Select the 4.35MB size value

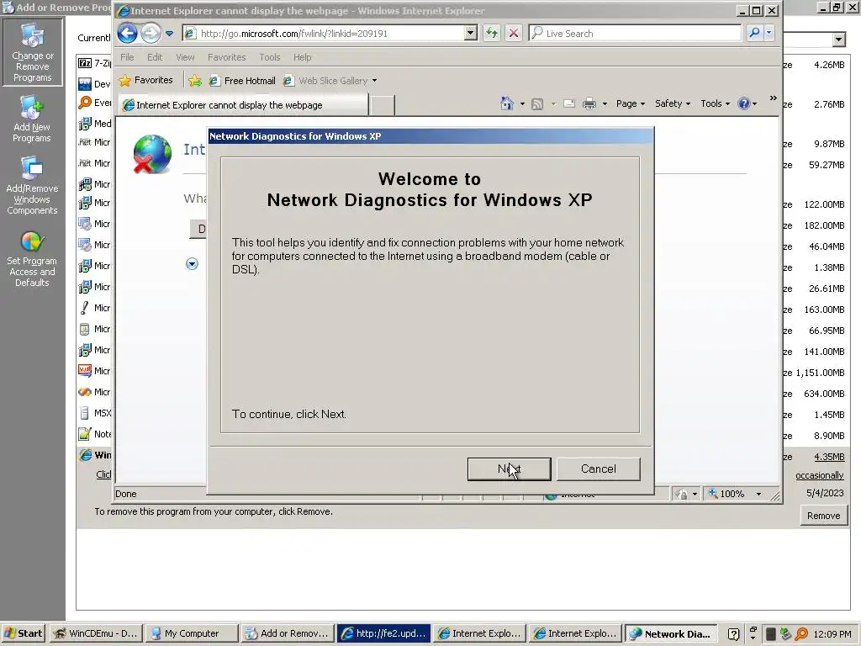tap(828, 457)
